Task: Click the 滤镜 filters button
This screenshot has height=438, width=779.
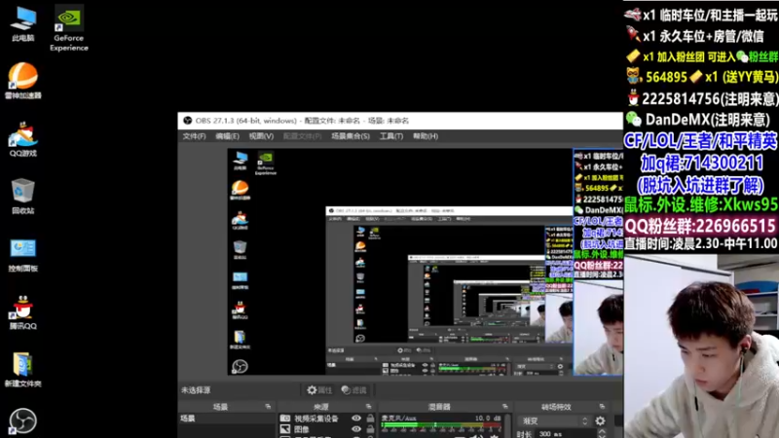Action: coord(353,390)
